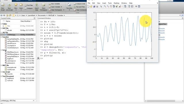Image resolution: width=184 pixels, height=104 pixels.
Task: Click the Import Data icon
Action: click(37, 5)
